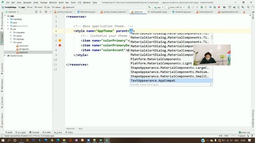Close the styles.xml editor tab

point(144,12)
